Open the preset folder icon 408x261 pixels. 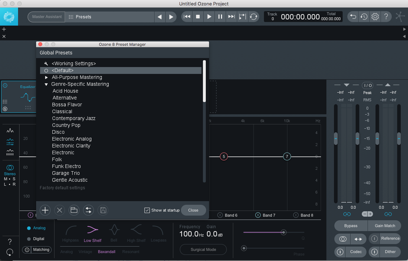tap(74, 210)
